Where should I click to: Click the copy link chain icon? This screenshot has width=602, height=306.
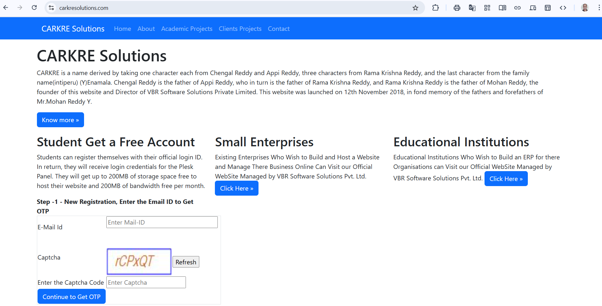[x=517, y=8]
